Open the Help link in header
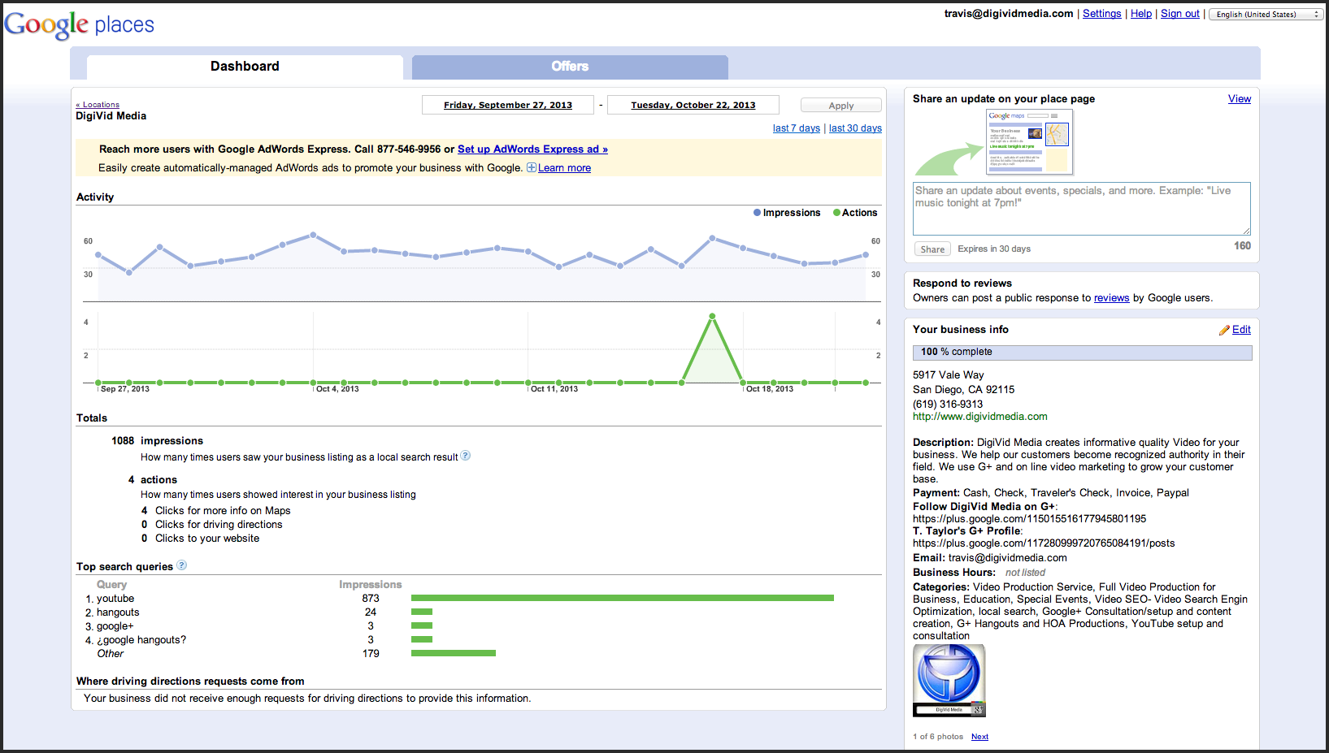This screenshot has height=753, width=1329. [x=1141, y=14]
